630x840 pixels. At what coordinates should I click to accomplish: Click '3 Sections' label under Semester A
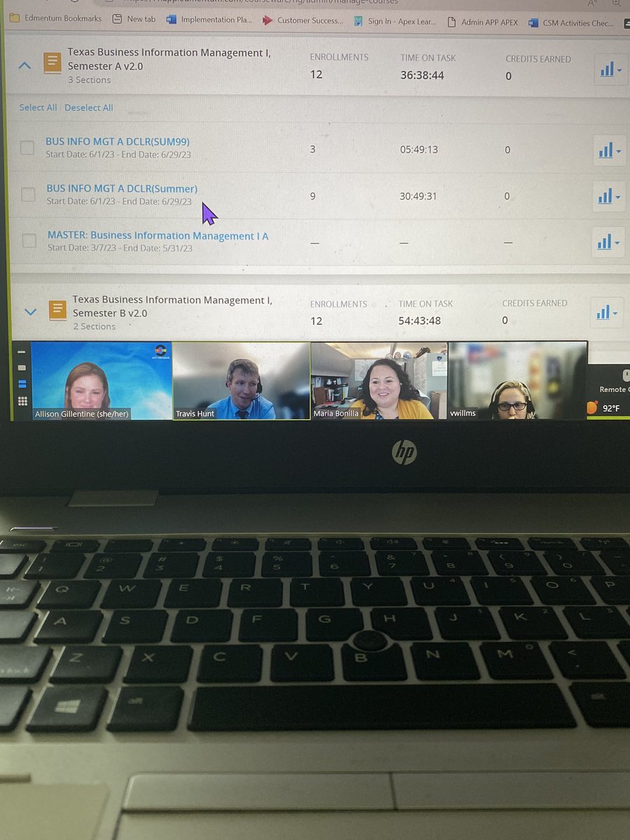pyautogui.click(x=90, y=80)
